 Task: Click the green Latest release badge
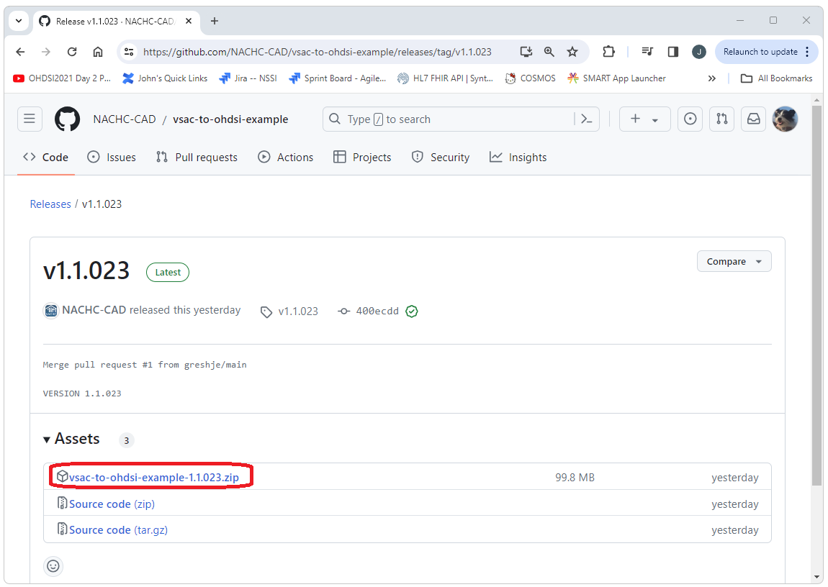168,272
